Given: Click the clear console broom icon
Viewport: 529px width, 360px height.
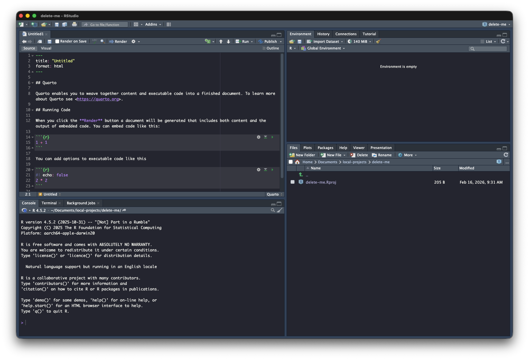Looking at the screenshot, I should click(x=280, y=210).
